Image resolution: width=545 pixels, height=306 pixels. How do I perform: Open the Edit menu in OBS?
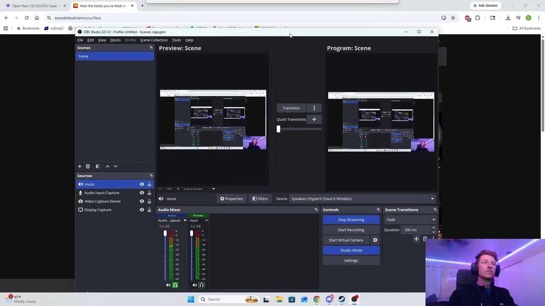coord(91,40)
